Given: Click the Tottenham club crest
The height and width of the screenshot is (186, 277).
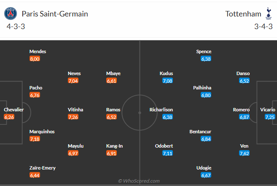Looking at the screenshot, I should coord(268,14).
